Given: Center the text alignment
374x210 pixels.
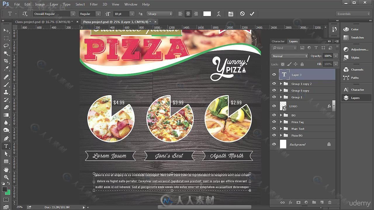Looking at the screenshot, I should (x=188, y=14).
